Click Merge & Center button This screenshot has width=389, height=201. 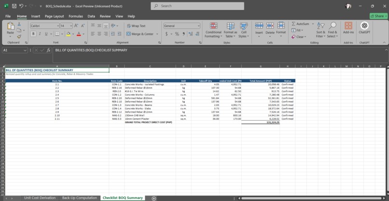[140, 34]
